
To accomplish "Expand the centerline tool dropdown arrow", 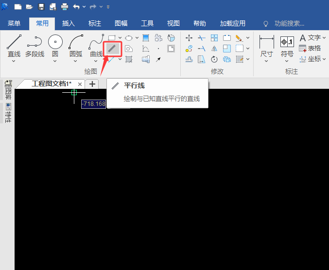I will click(120, 59).
